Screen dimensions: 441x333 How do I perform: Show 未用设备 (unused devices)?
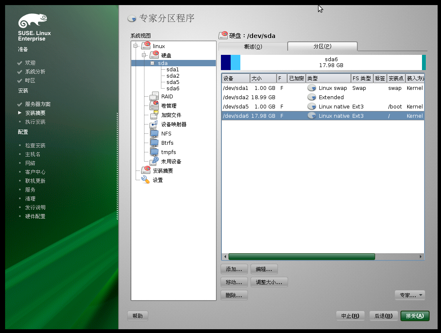[x=171, y=161]
